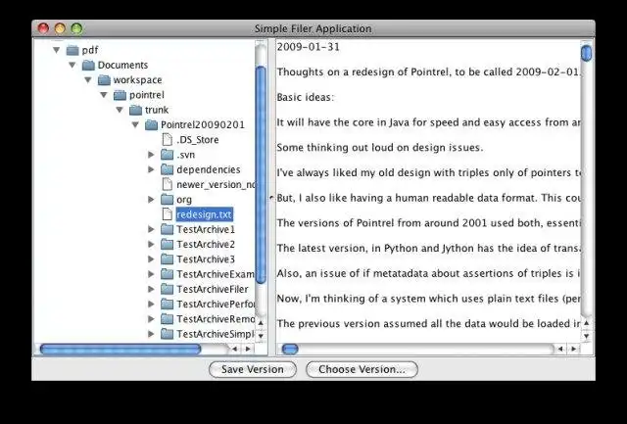
Task: Collapse the trunk folder node
Action: [x=120, y=110]
